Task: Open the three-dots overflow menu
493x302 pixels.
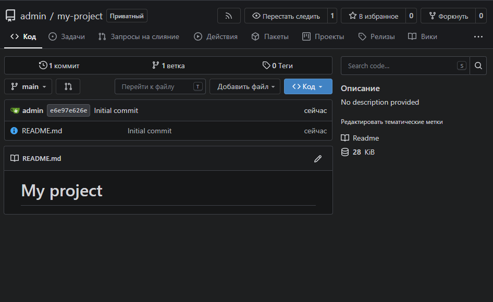Action: pos(478,37)
